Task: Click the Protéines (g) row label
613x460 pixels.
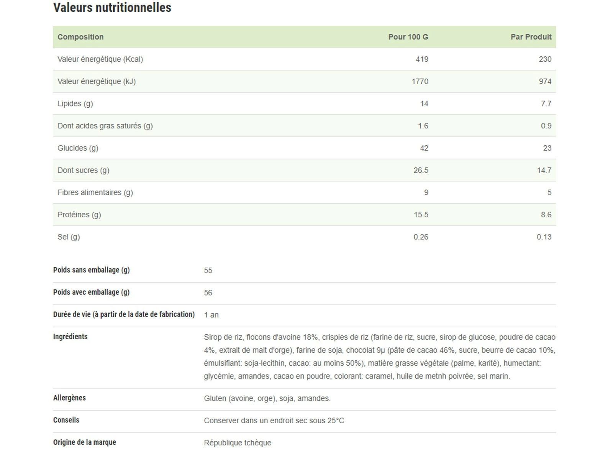Action: tap(79, 215)
